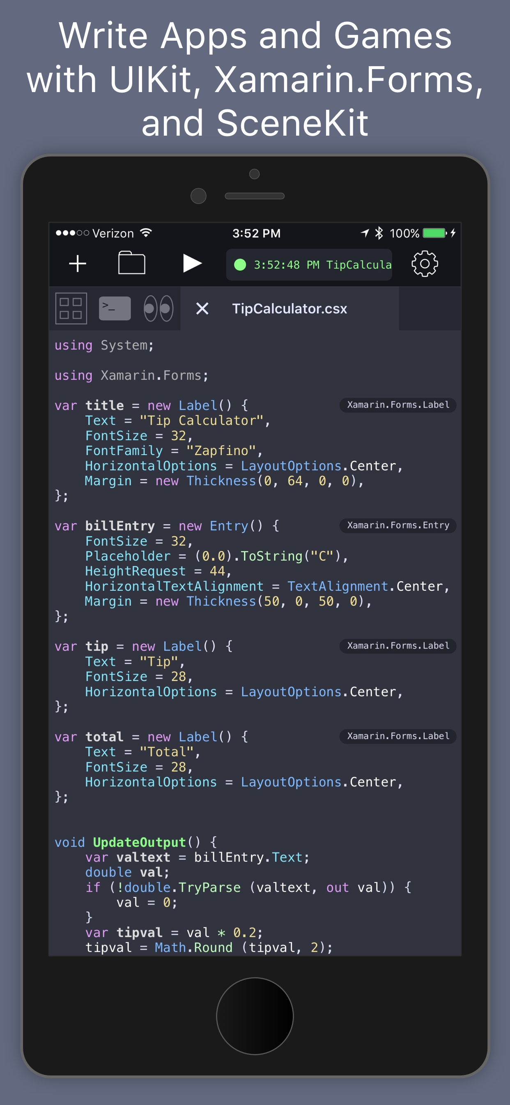This screenshot has width=510, height=1105.
Task: Click 'val = 0;' line
Action: pos(147,902)
